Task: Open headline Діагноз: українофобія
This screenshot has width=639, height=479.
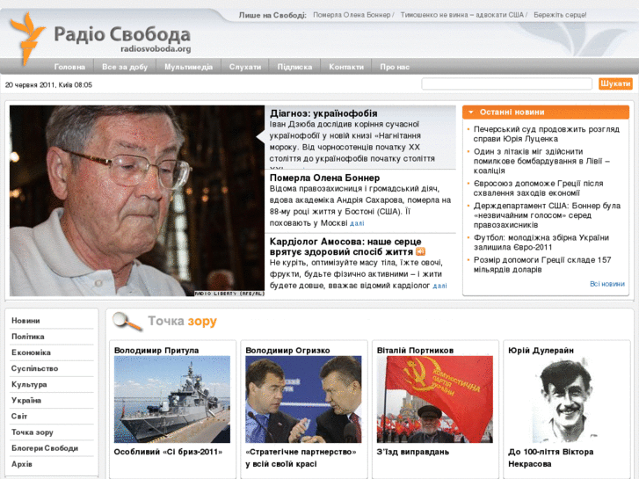Action: click(x=323, y=113)
